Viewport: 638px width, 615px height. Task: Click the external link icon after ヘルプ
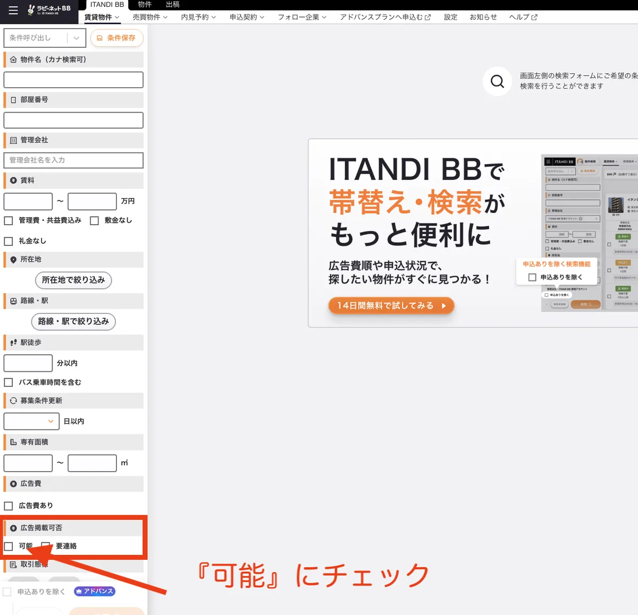[x=534, y=17]
